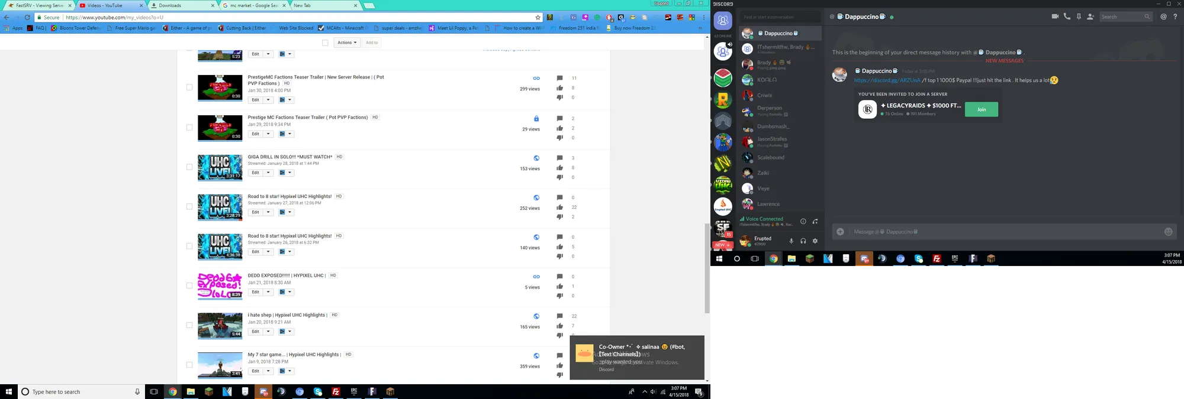Open the Actions dropdown menu
This screenshot has height=399, width=1184.
(347, 43)
